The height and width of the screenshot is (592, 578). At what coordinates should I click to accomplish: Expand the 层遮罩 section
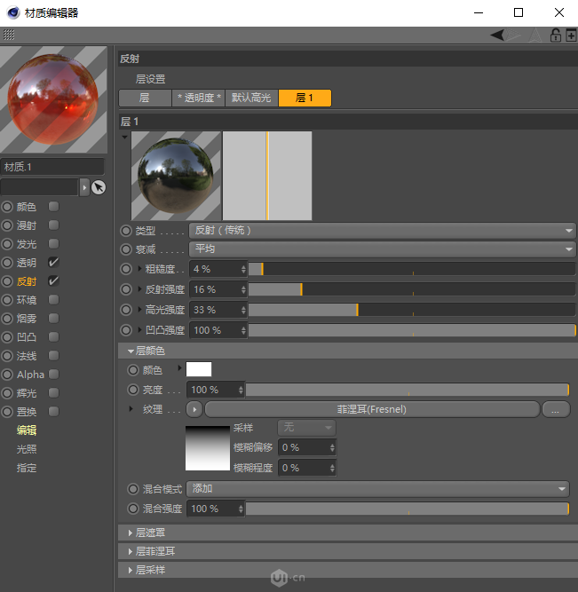coord(150,533)
